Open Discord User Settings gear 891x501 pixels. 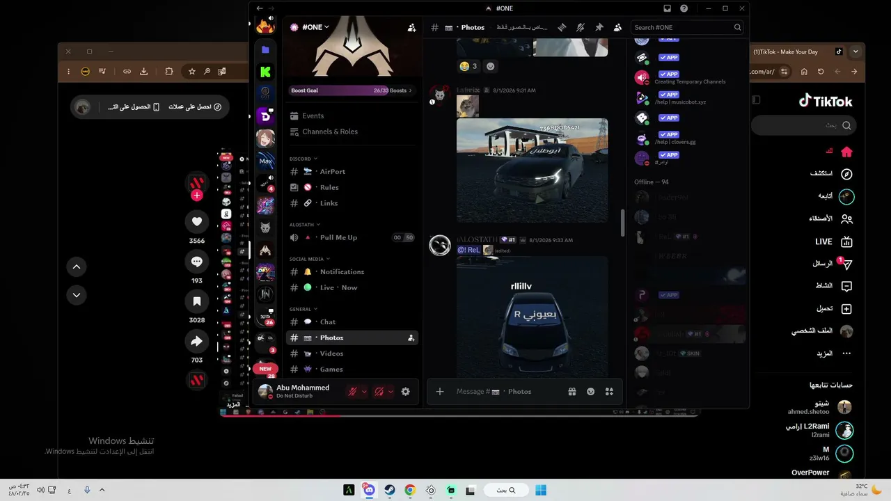coord(406,392)
